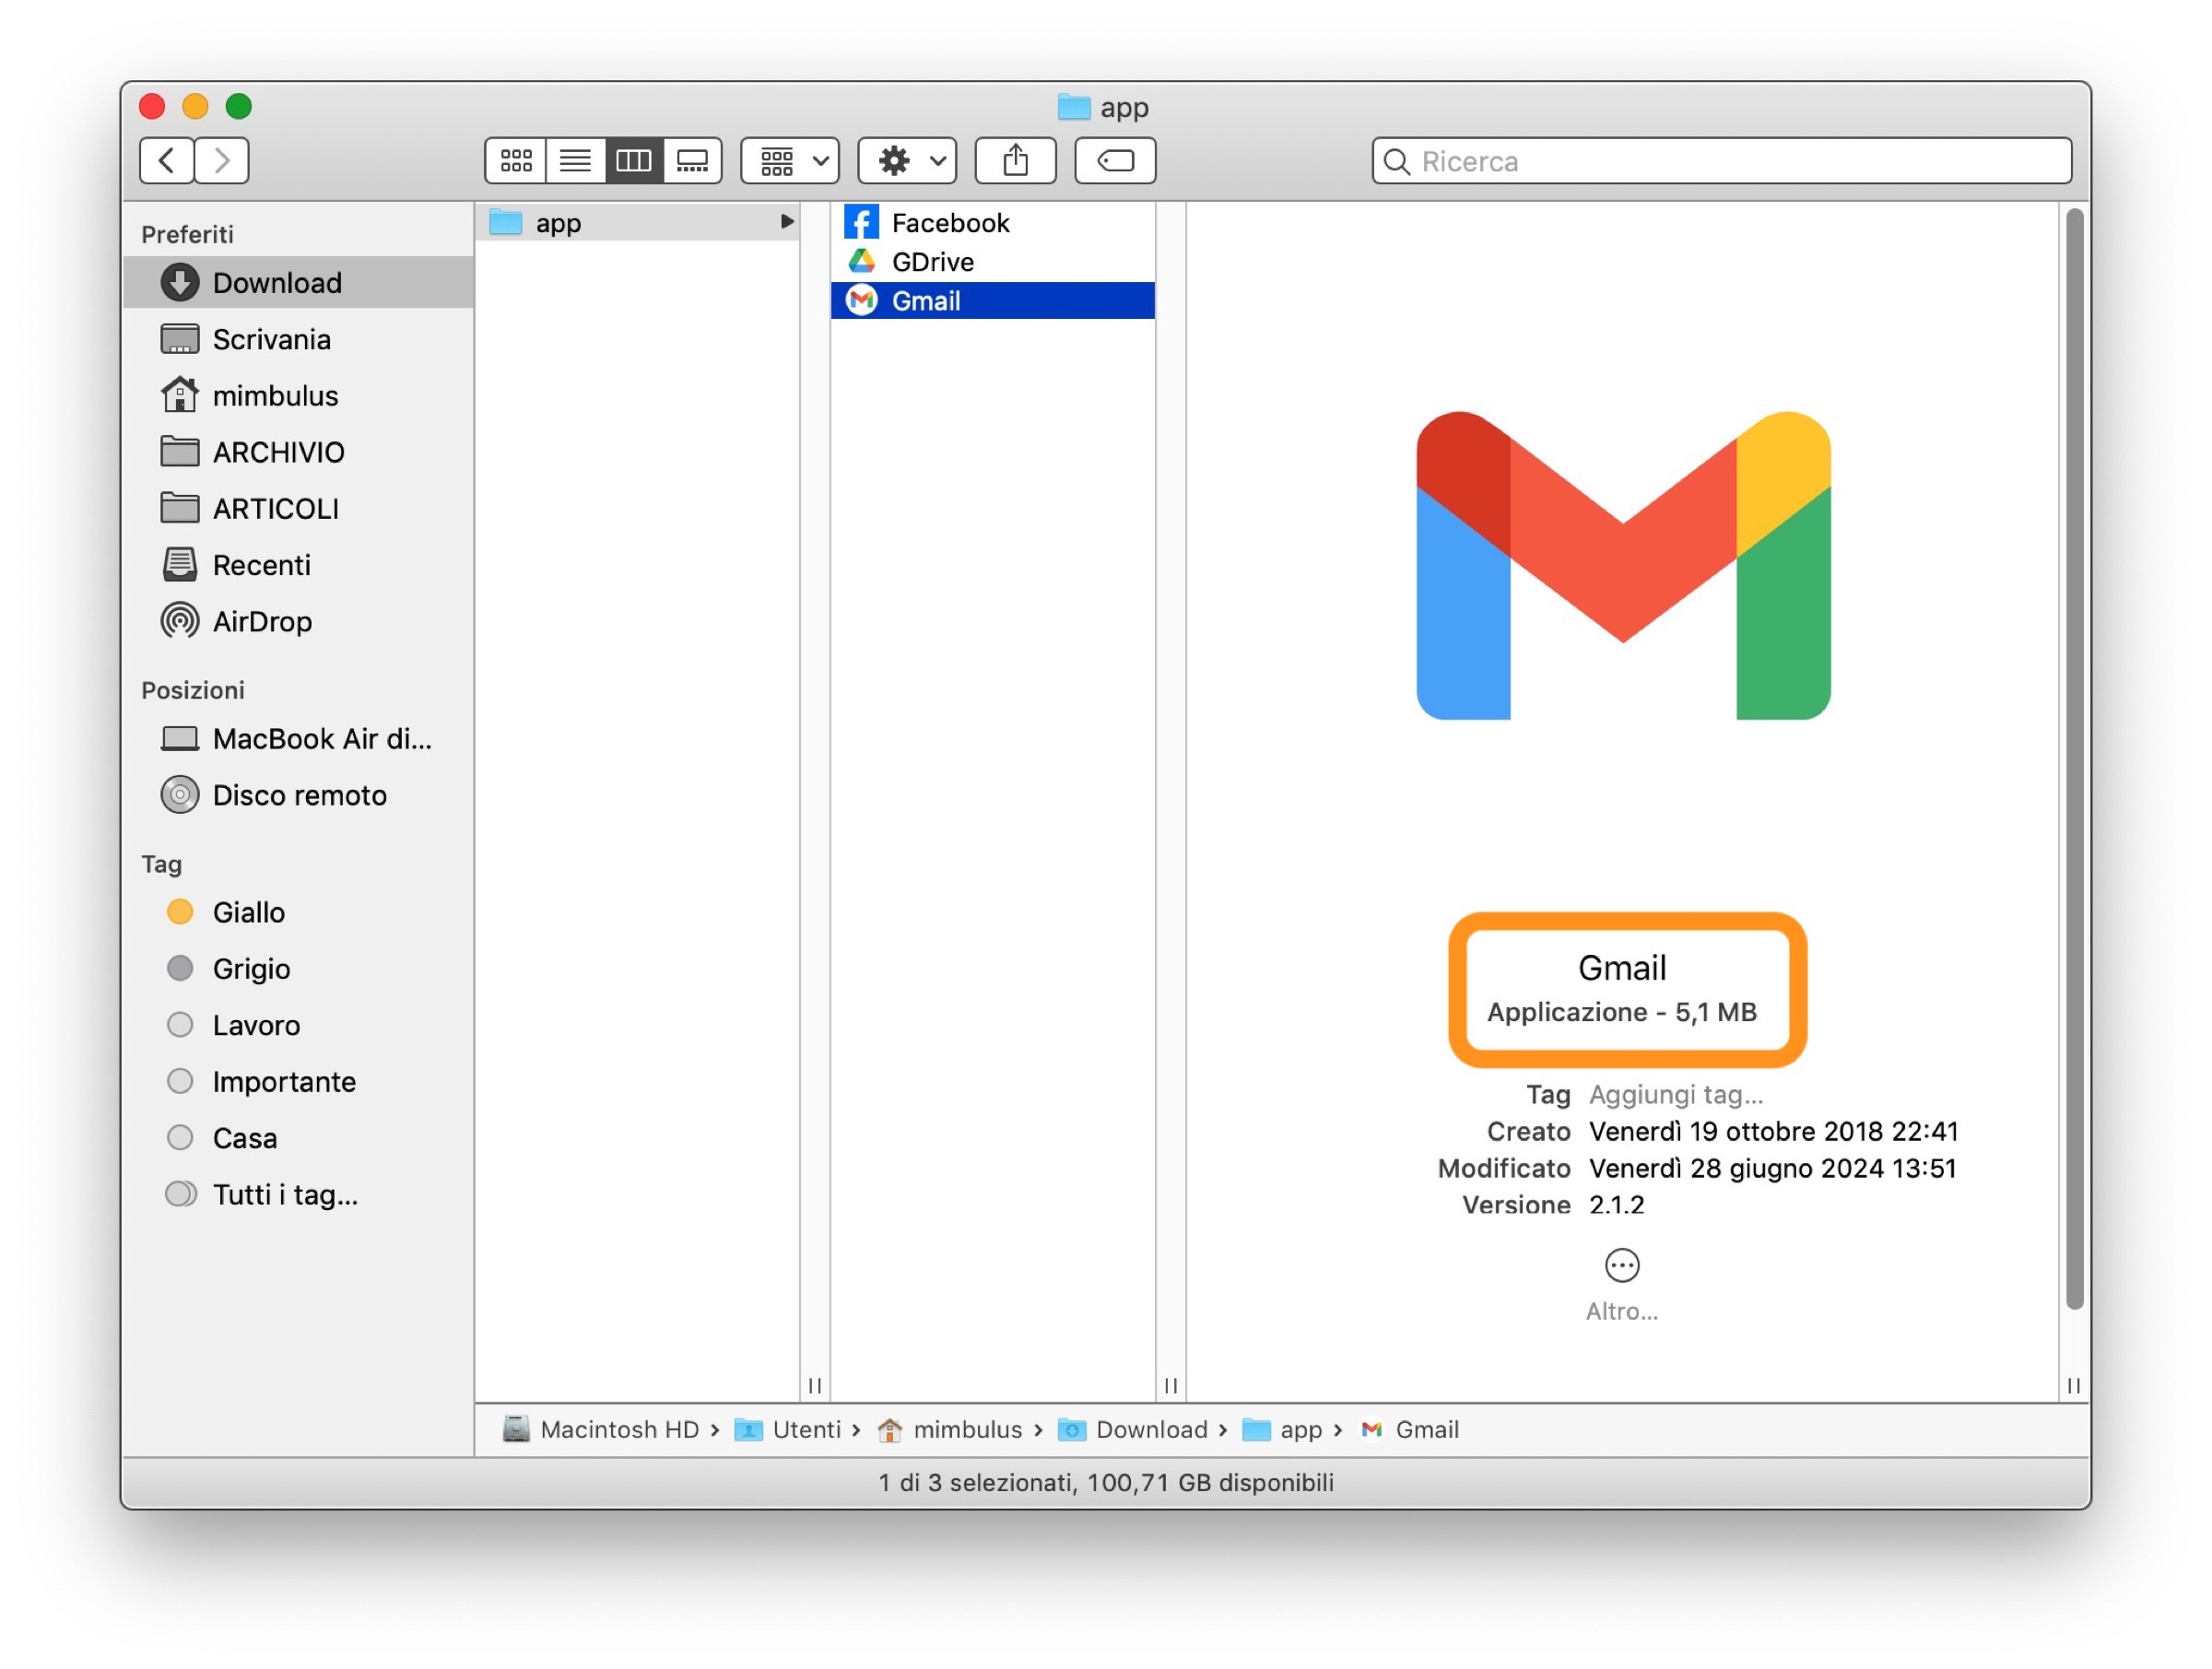
Task: Select Scrivania in the sidebar
Action: [271, 340]
